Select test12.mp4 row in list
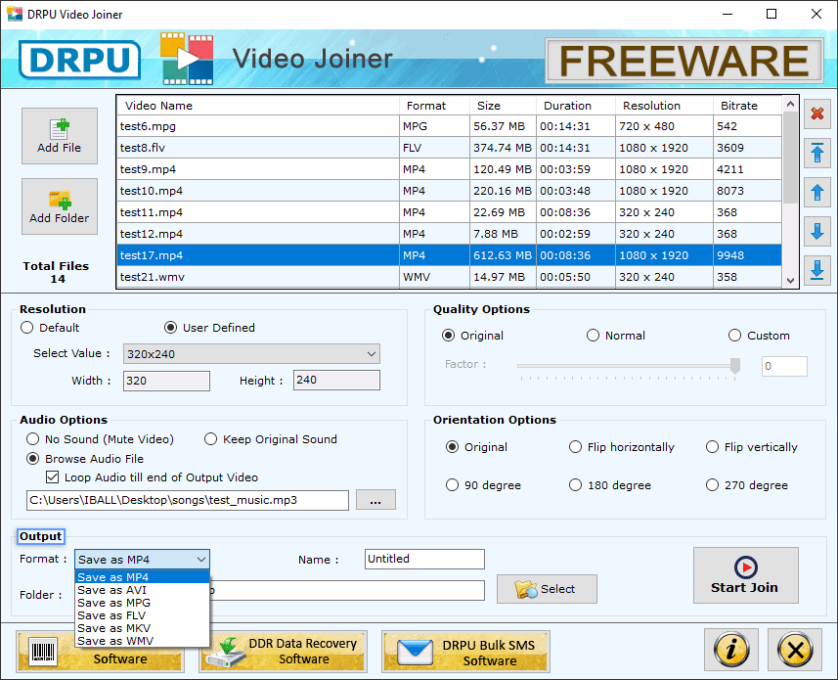 (x=449, y=234)
